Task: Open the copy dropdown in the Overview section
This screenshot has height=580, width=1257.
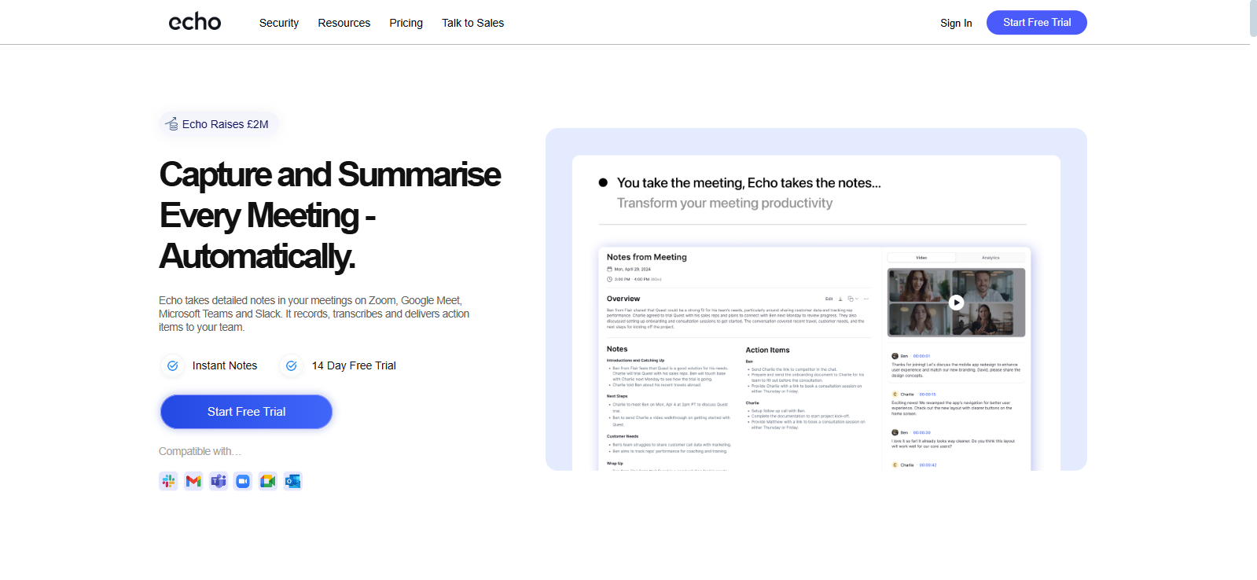Action: pos(853,299)
